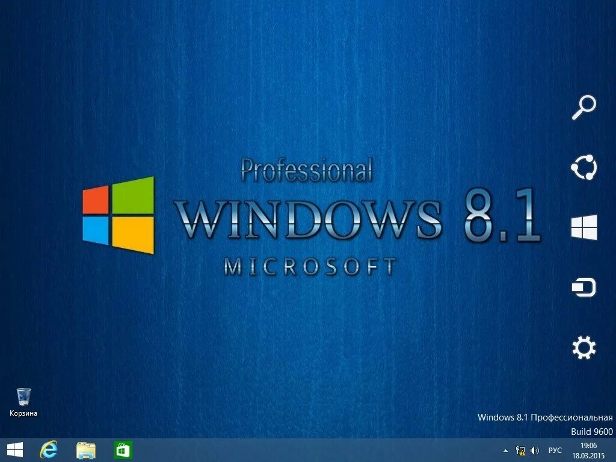Open the Settings gear charm
The height and width of the screenshot is (462, 616).
tap(584, 348)
